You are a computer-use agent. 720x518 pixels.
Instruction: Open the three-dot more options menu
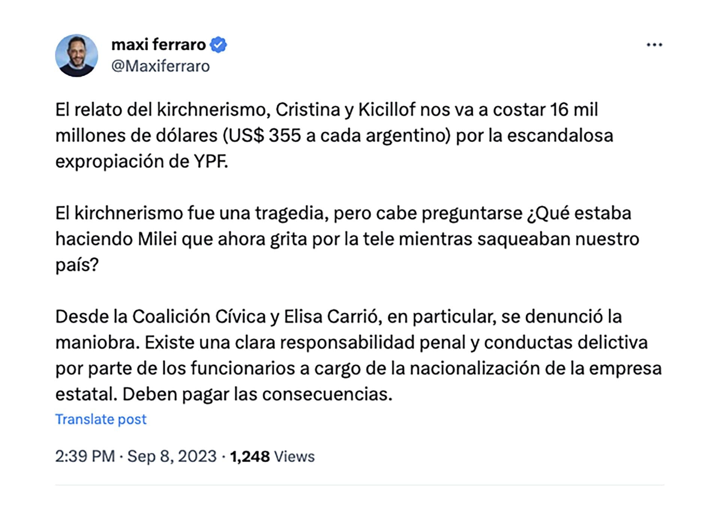[654, 45]
